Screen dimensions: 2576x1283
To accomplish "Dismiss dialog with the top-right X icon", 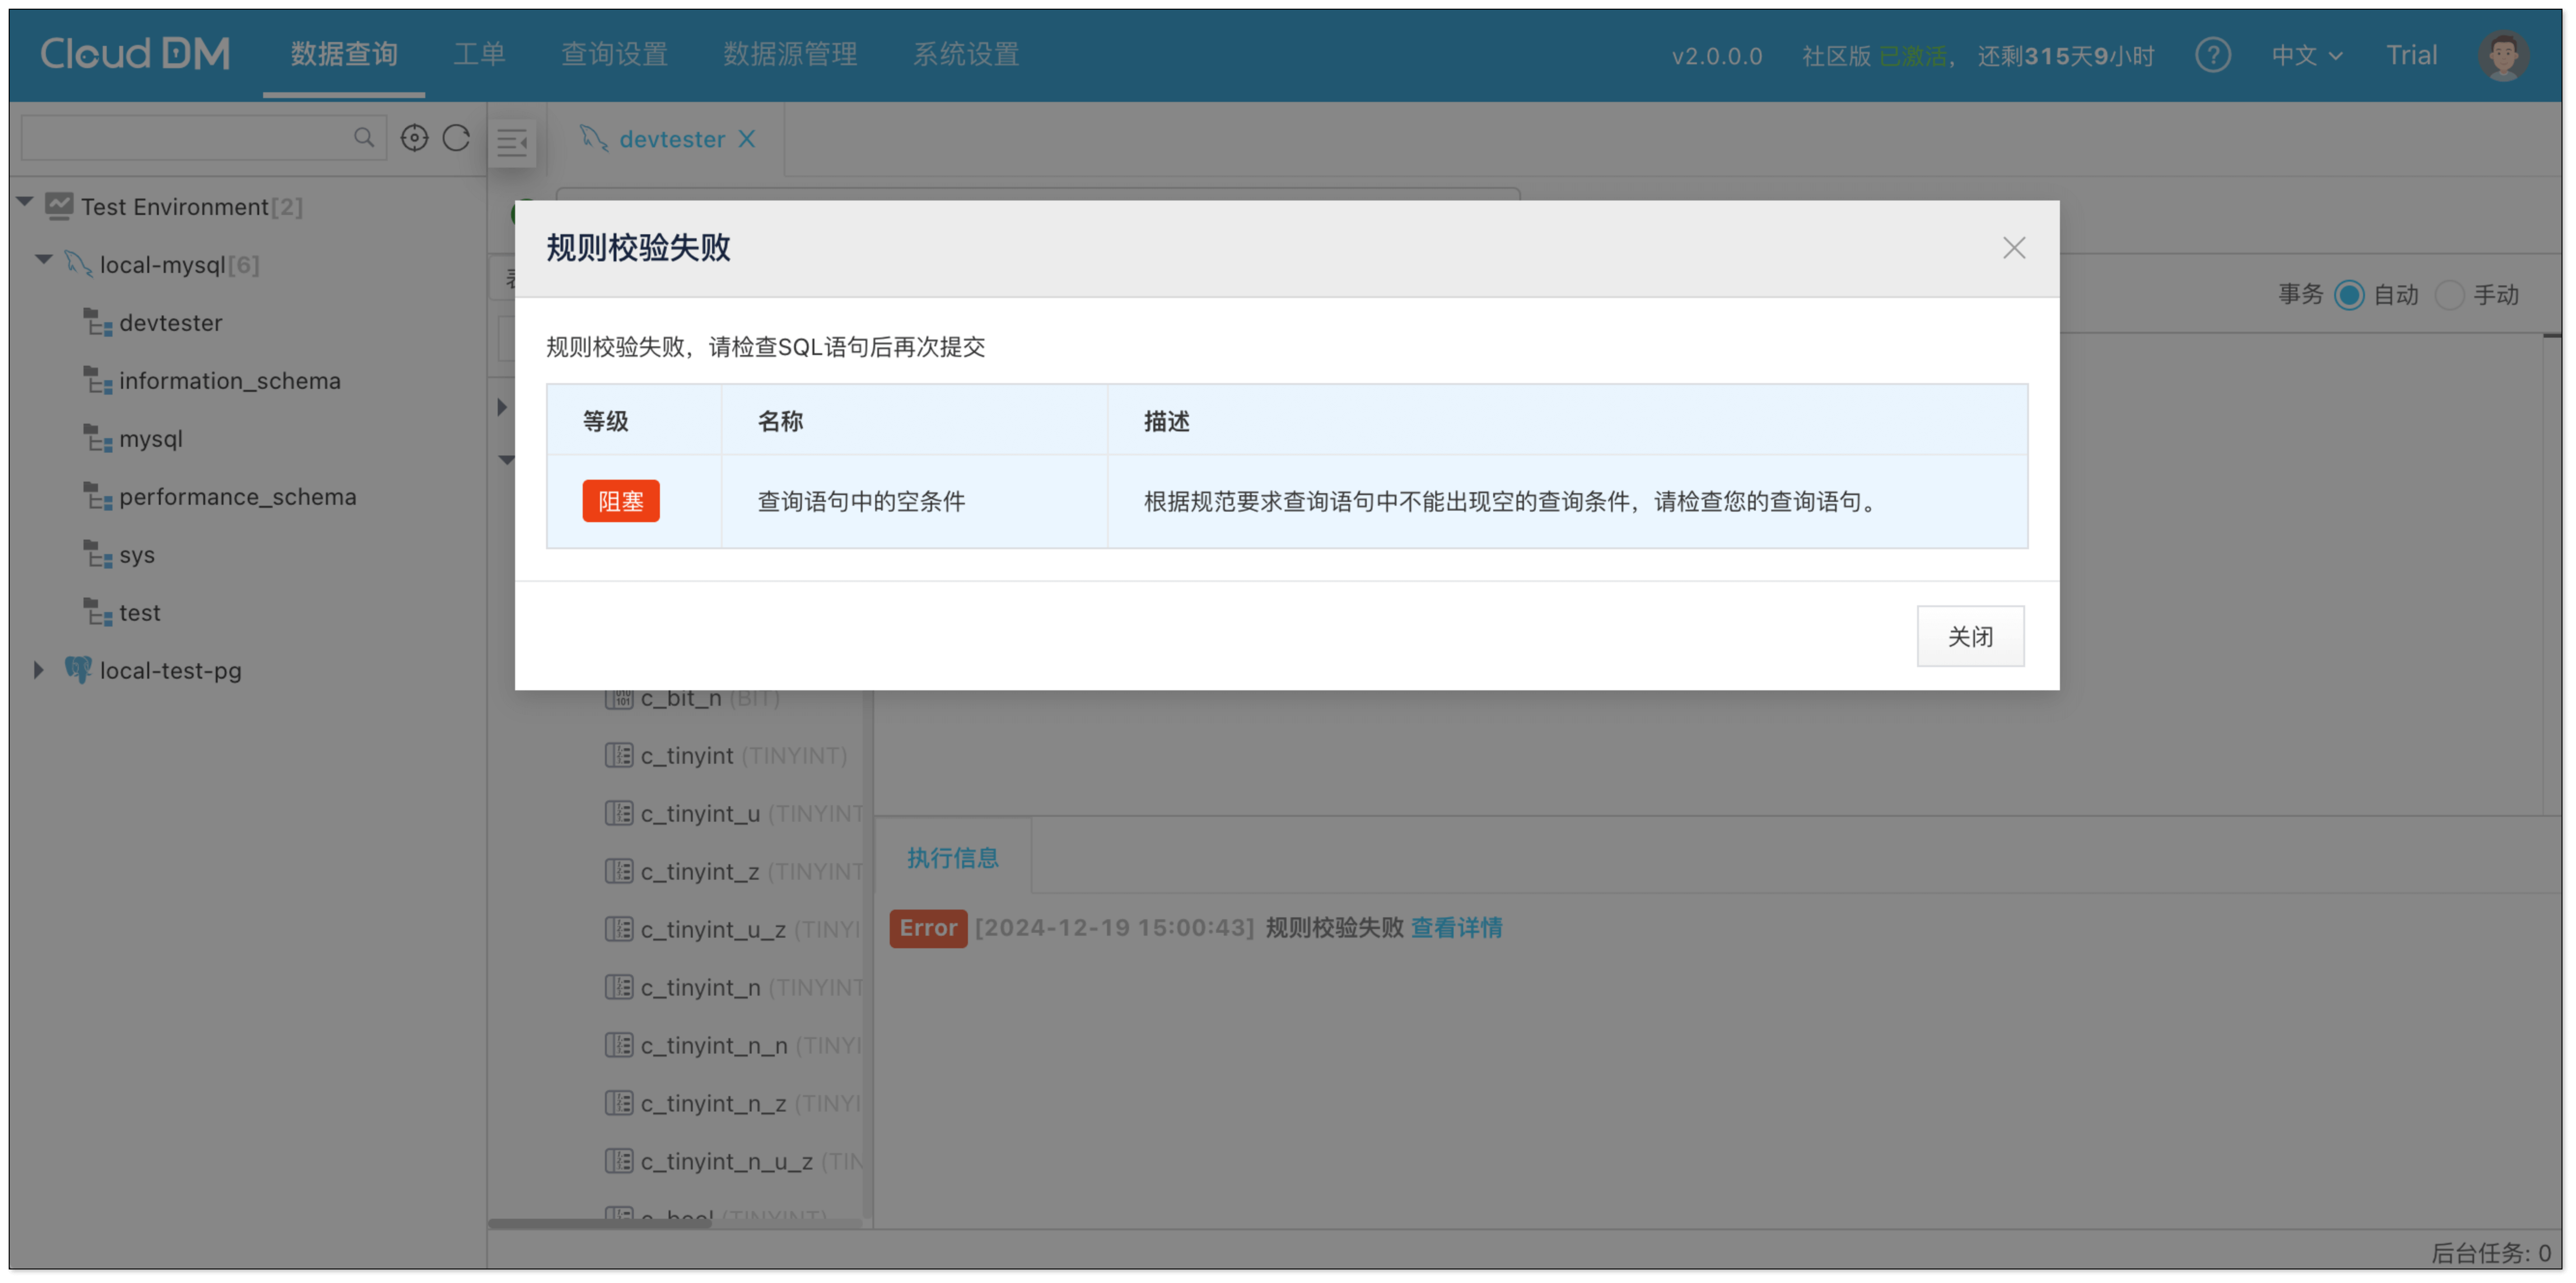I will [x=2013, y=248].
